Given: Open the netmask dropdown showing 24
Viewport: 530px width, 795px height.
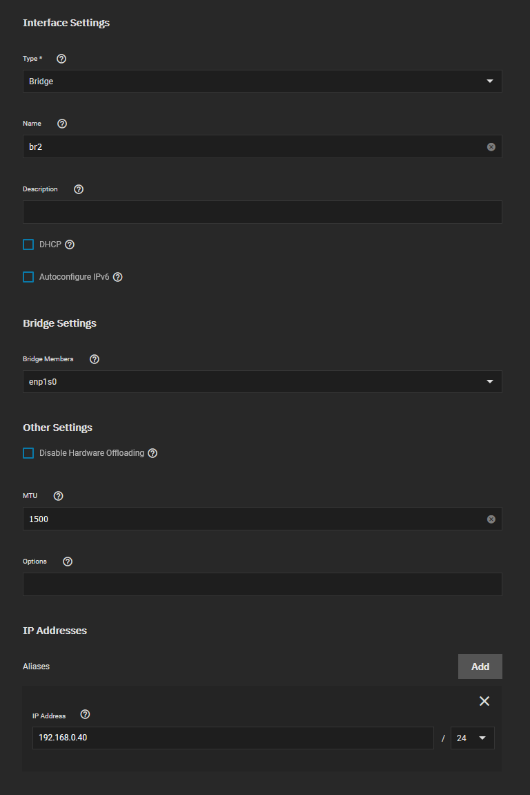Looking at the screenshot, I should (x=472, y=738).
